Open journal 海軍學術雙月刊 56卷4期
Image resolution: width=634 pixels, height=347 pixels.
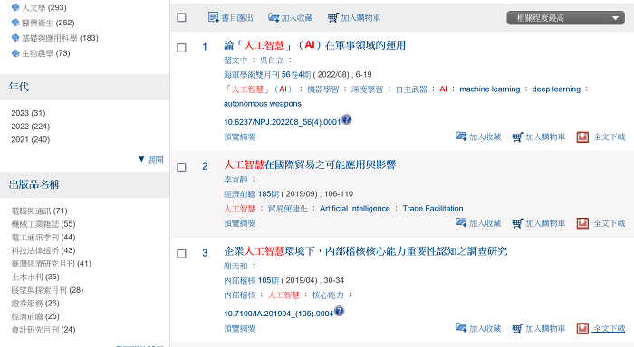[267, 75]
